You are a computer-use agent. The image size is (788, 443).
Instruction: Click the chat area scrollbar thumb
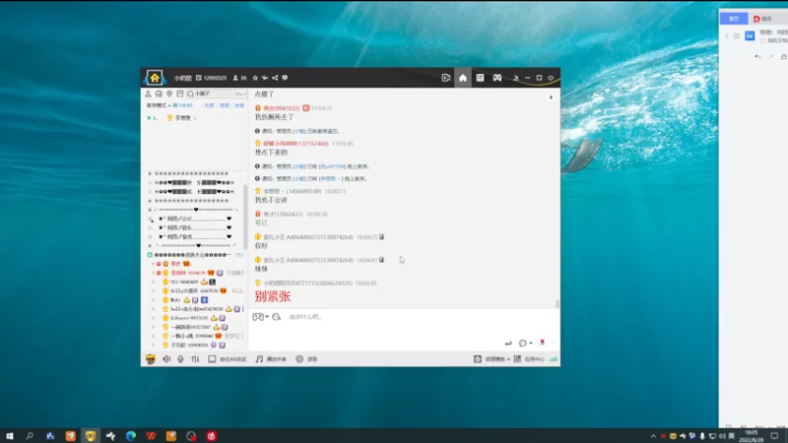point(557,303)
